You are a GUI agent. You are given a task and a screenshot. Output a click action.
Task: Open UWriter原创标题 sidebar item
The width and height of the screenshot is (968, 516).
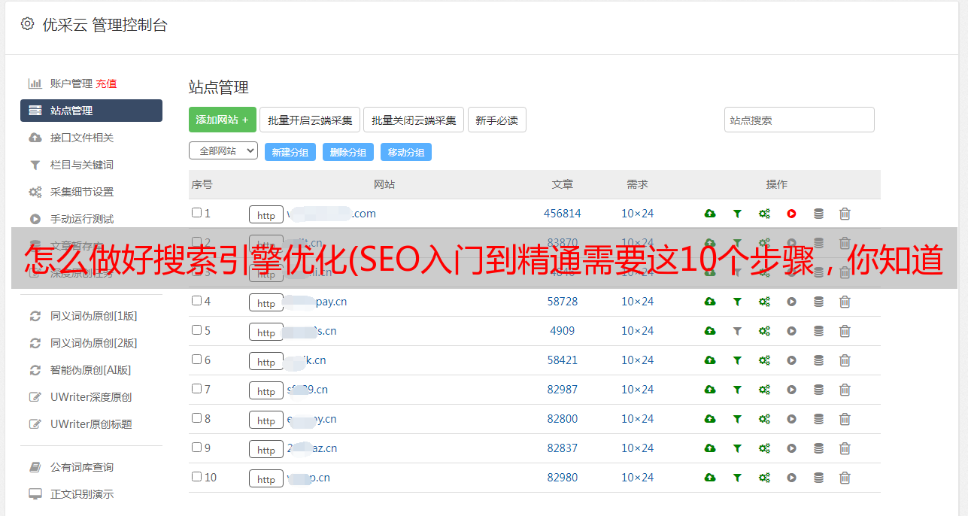tap(91, 424)
